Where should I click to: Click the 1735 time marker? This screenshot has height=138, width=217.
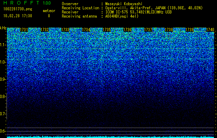click(107, 30)
